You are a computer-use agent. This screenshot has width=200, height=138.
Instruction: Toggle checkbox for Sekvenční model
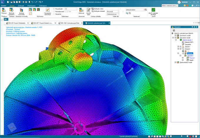point(176,38)
